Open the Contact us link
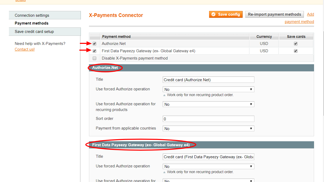This screenshot has width=324, height=182. pyautogui.click(x=25, y=49)
